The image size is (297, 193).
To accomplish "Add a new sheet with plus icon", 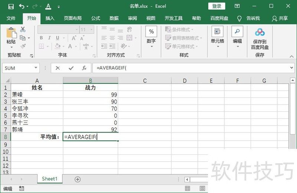I will click(78, 179).
